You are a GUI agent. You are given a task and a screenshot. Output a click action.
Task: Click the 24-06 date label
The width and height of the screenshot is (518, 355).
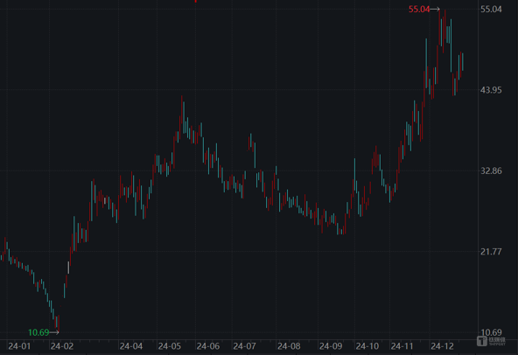(x=207, y=346)
